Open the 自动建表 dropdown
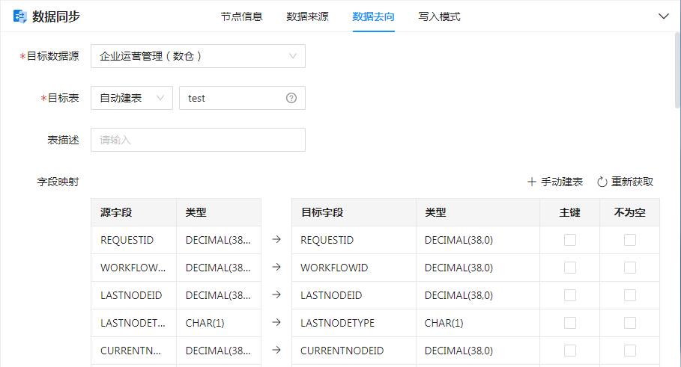 click(x=131, y=98)
